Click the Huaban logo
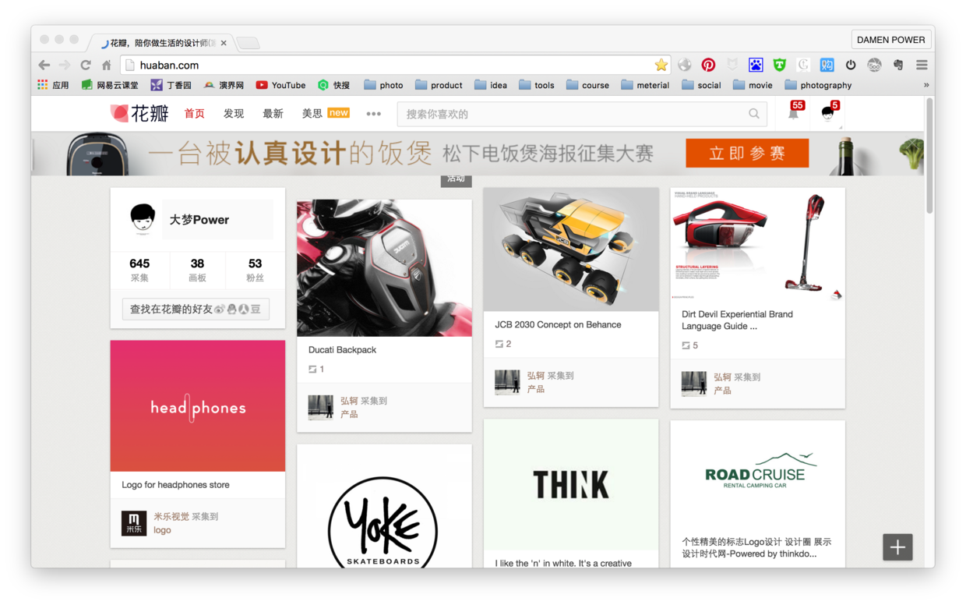The image size is (966, 605). [x=139, y=114]
